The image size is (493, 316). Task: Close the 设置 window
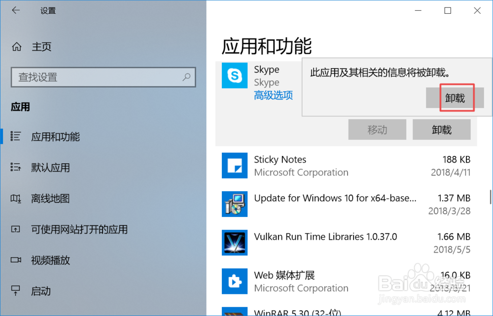pos(477,11)
